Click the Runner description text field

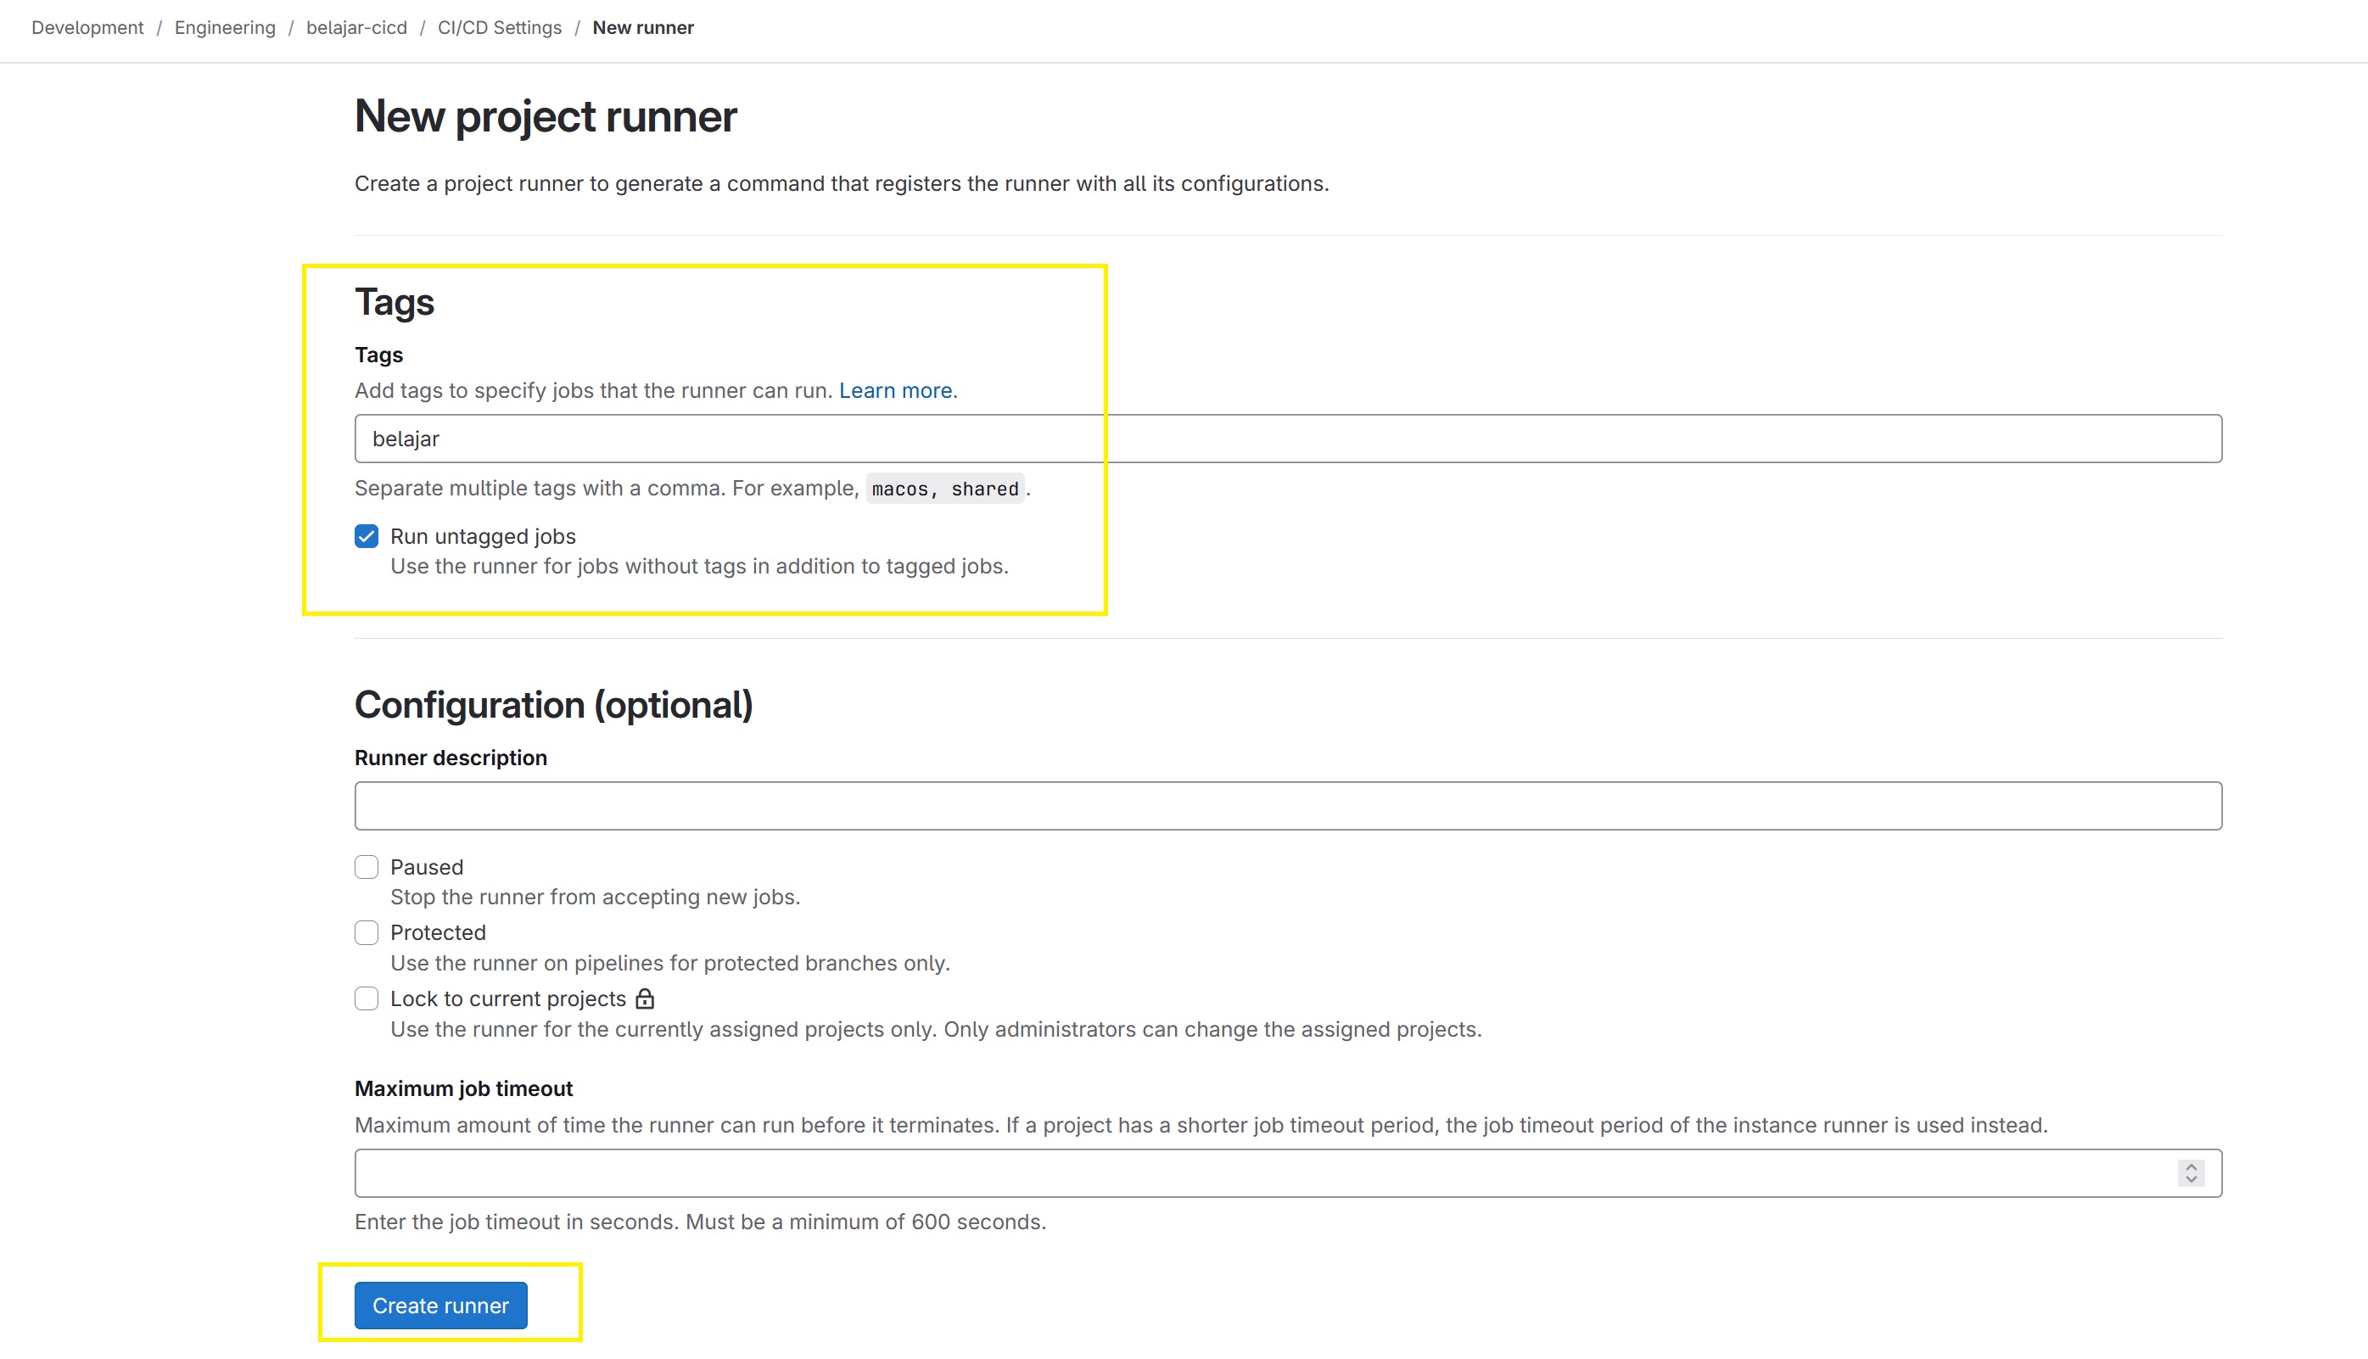pyautogui.click(x=1287, y=806)
